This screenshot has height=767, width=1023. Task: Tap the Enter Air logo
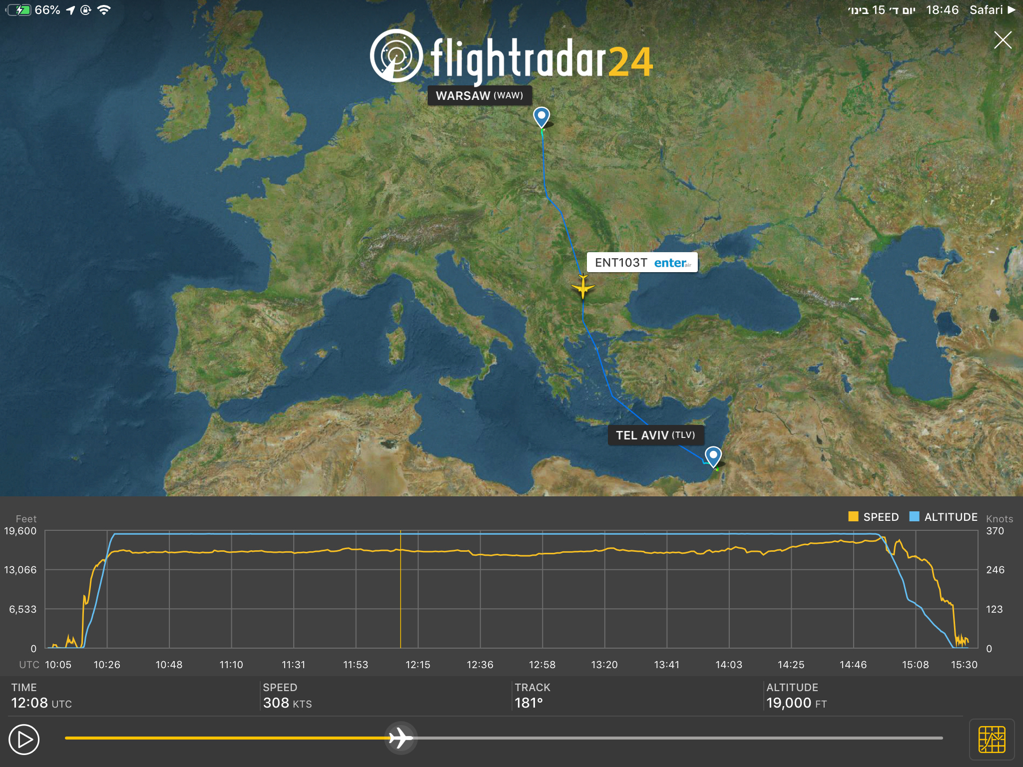(x=672, y=263)
